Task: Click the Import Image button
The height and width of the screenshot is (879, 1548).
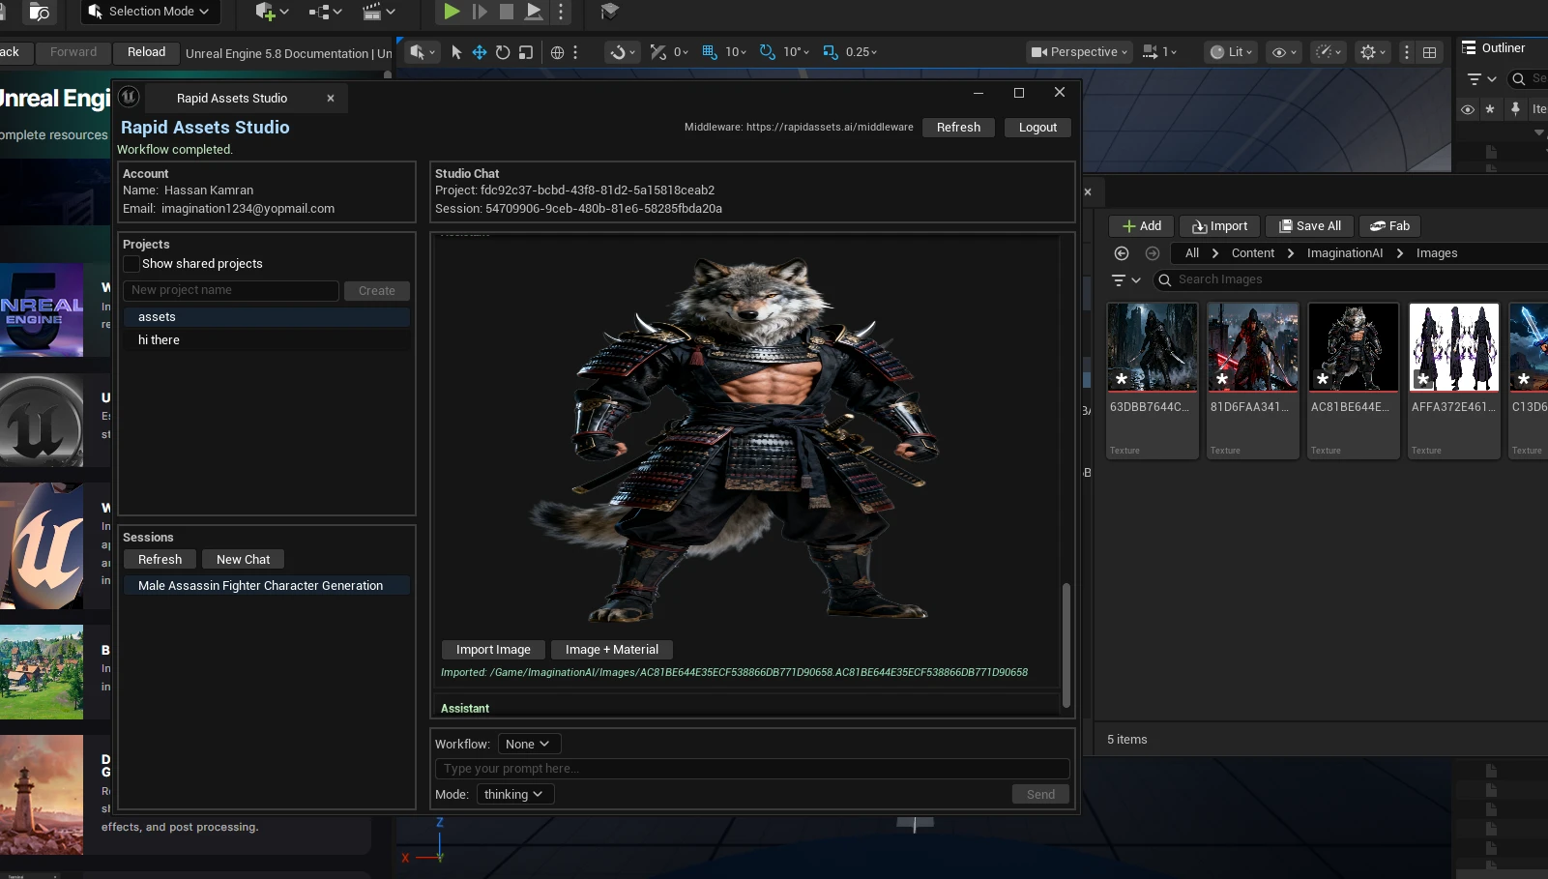Action: 493,650
